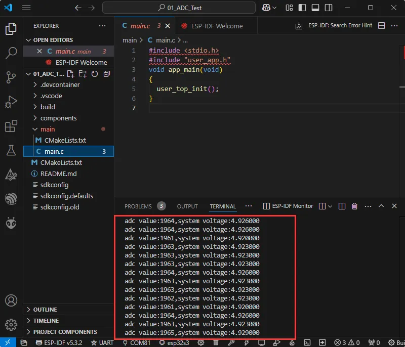405x347 pixels.
Task: Expand the OUTLINE section
Action: [45, 310]
